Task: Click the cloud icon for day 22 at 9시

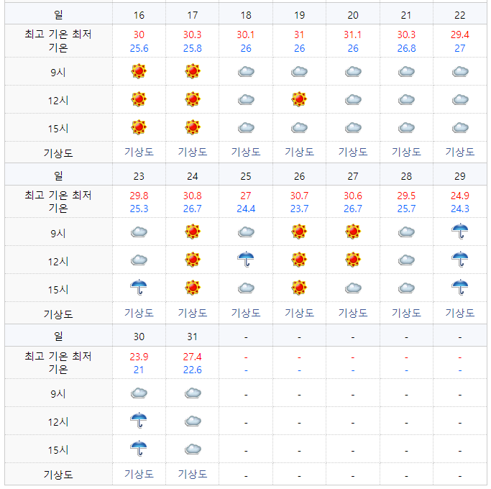Action: [x=460, y=72]
